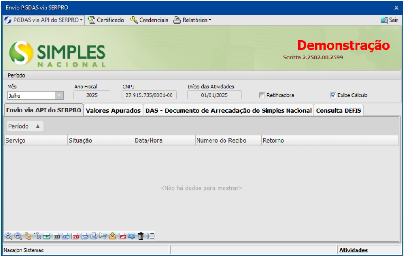Viewport: 404px width, 256px height.
Task: Uncheck the Exibe Cálculo checkbox
Action: point(333,95)
